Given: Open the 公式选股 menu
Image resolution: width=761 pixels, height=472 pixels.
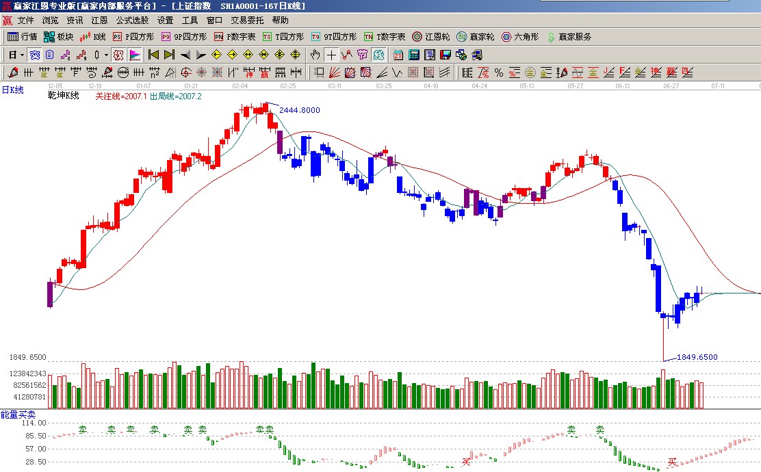Looking at the screenshot, I should [x=132, y=21].
